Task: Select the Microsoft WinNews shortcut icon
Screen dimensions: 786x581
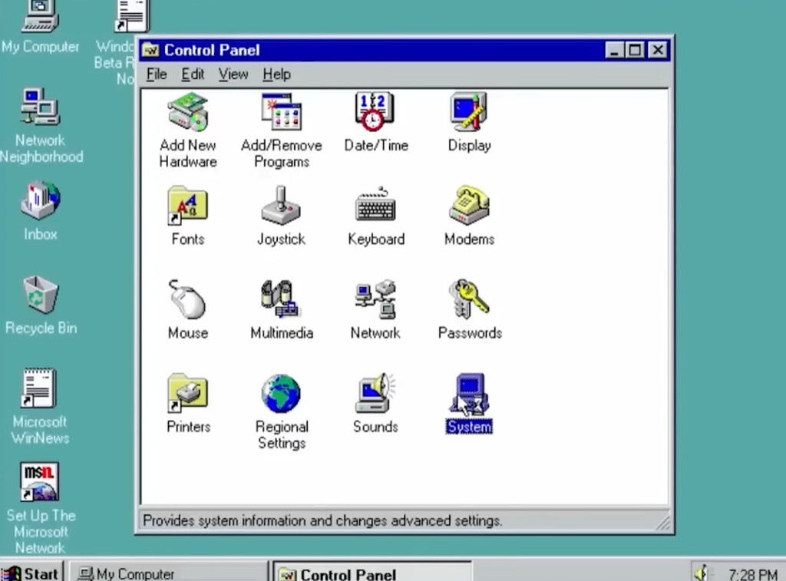Action: tap(39, 388)
